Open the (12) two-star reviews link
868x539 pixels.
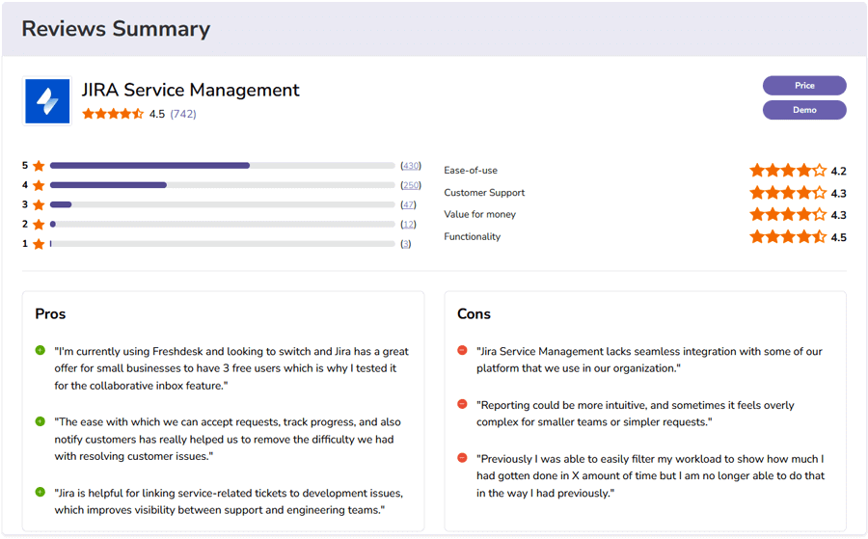(x=408, y=224)
